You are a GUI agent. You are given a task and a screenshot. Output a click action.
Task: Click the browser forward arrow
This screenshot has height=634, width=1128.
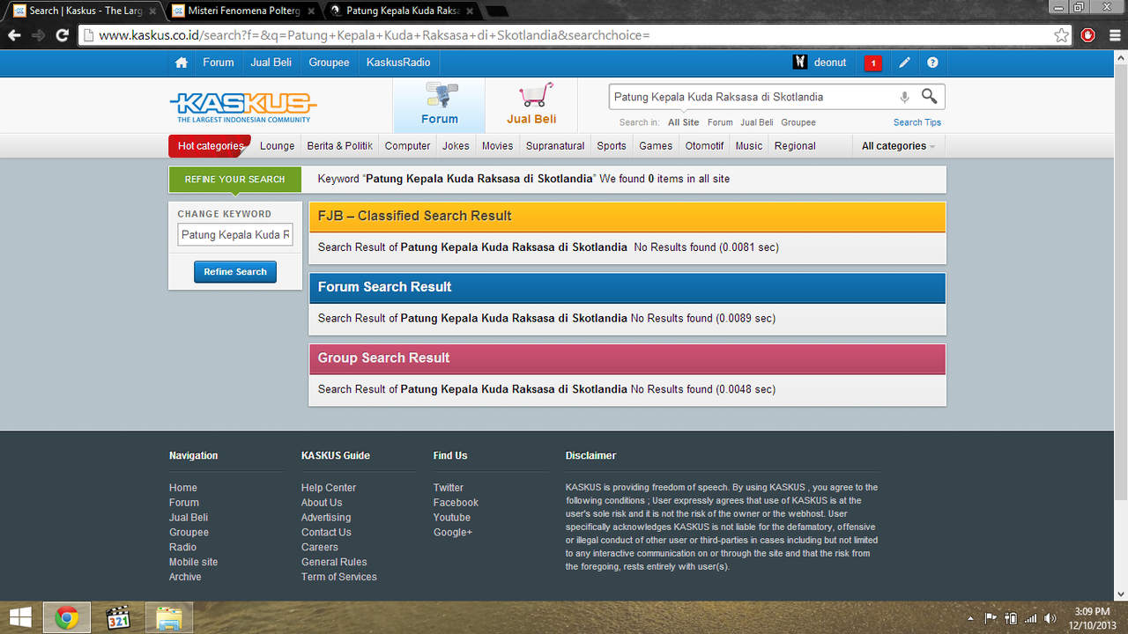click(38, 35)
